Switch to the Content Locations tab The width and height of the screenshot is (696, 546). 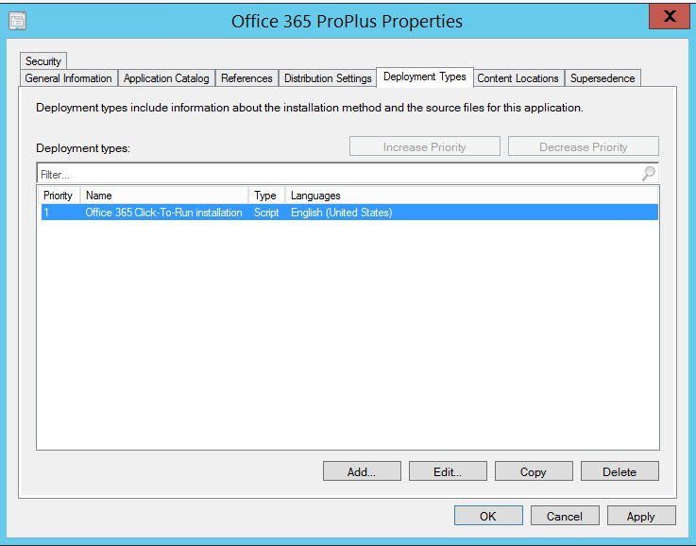coord(518,78)
